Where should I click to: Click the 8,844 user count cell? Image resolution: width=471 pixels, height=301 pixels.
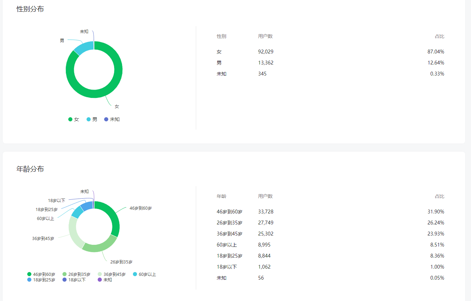pyautogui.click(x=264, y=256)
